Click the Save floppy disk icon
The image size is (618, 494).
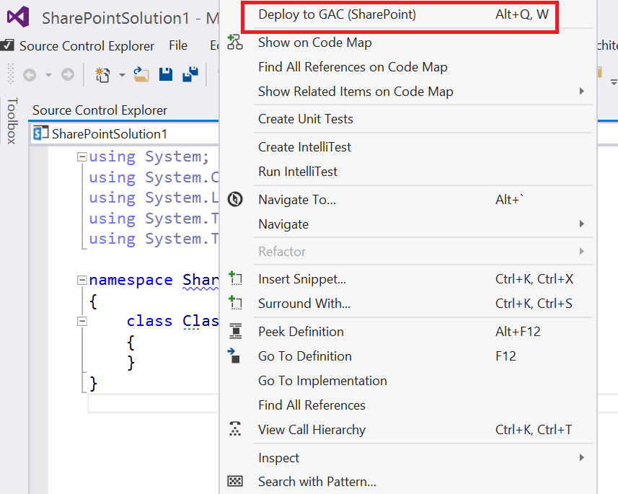click(x=166, y=74)
